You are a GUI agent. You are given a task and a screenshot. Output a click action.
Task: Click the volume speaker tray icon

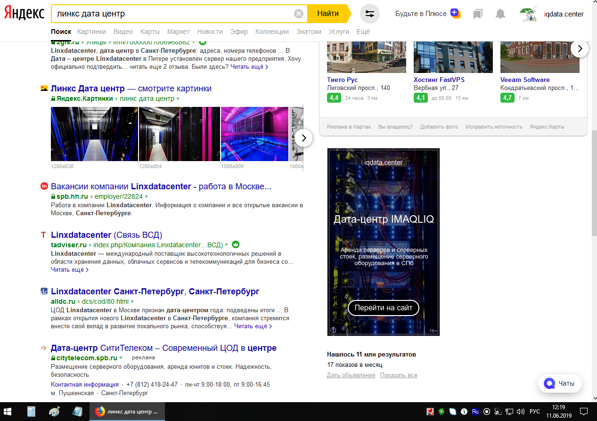click(521, 411)
